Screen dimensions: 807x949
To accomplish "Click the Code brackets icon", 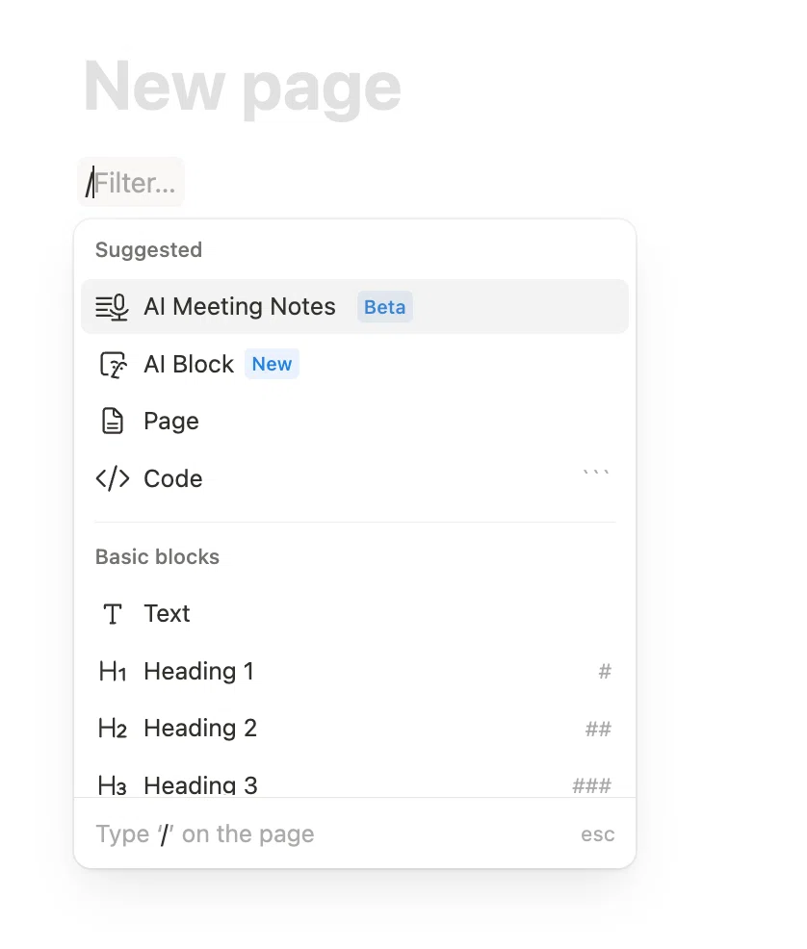I will 113,478.
